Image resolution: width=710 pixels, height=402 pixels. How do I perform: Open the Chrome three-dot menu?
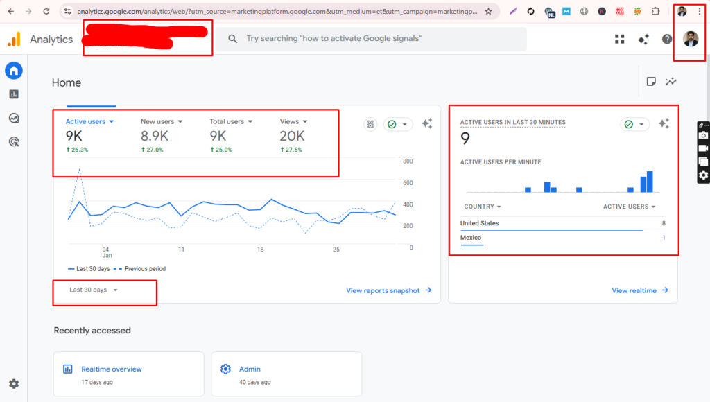(700, 11)
